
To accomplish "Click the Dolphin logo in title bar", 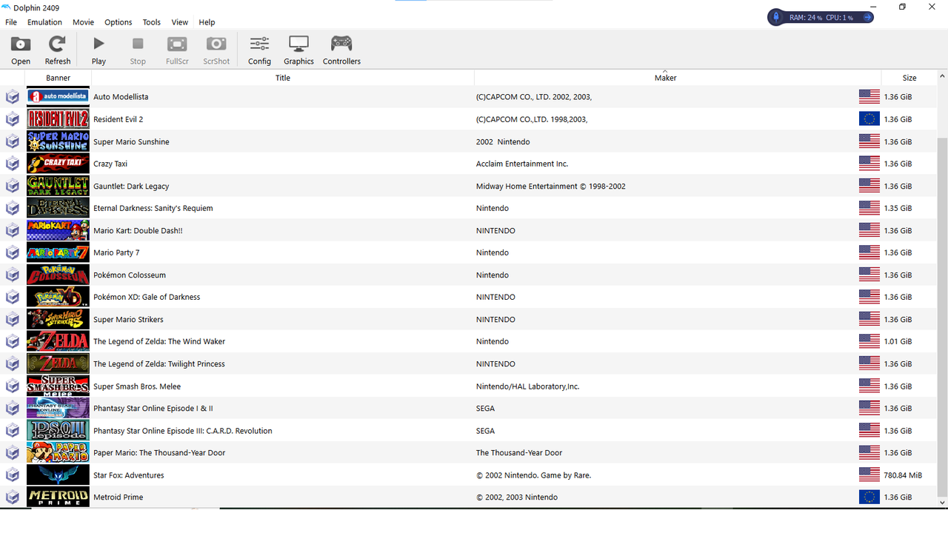I will (7, 7).
